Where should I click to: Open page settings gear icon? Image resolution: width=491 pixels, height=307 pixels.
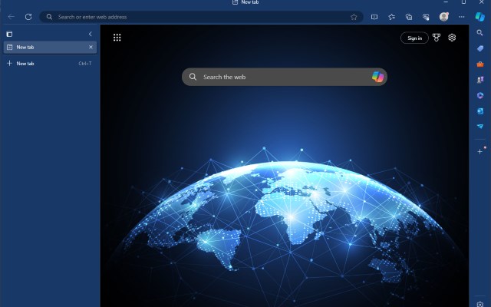[452, 38]
